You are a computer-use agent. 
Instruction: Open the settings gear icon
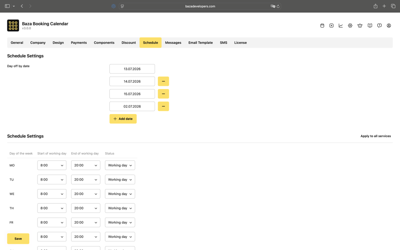coord(350,25)
